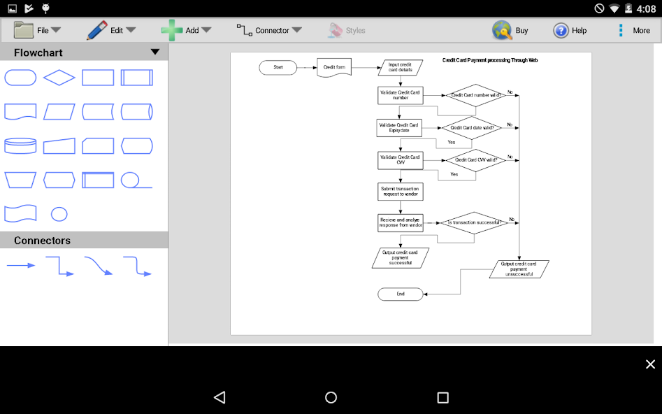The width and height of the screenshot is (662, 414).
Task: Pick the straight arrow connector
Action: point(20,266)
